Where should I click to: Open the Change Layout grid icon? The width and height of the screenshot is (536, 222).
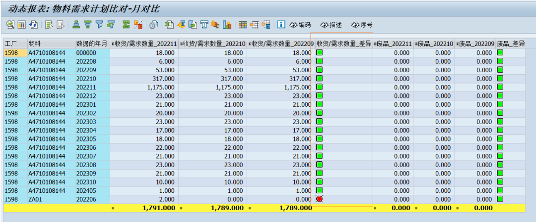(x=243, y=25)
